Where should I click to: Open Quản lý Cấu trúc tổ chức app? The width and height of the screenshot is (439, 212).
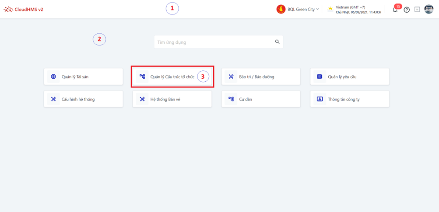[172, 76]
